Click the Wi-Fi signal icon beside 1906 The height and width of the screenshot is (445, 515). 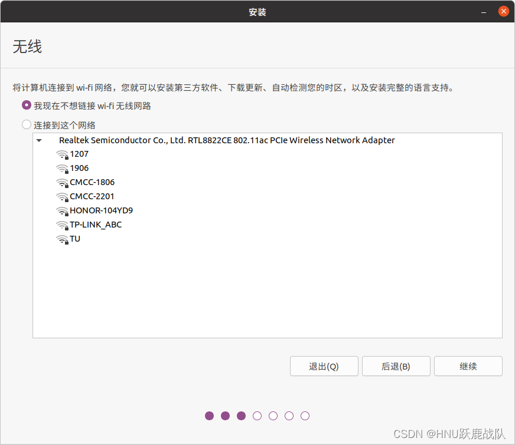(62, 169)
